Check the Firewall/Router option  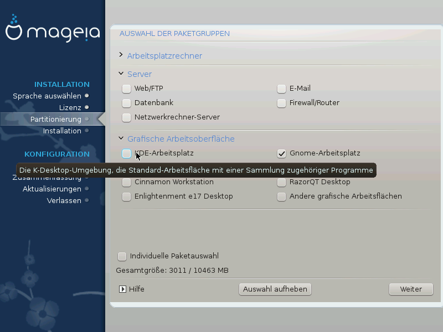click(x=281, y=103)
